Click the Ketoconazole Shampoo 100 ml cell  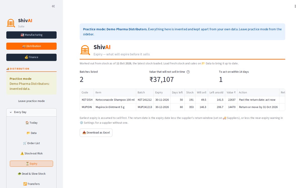pyautogui.click(x=115, y=100)
